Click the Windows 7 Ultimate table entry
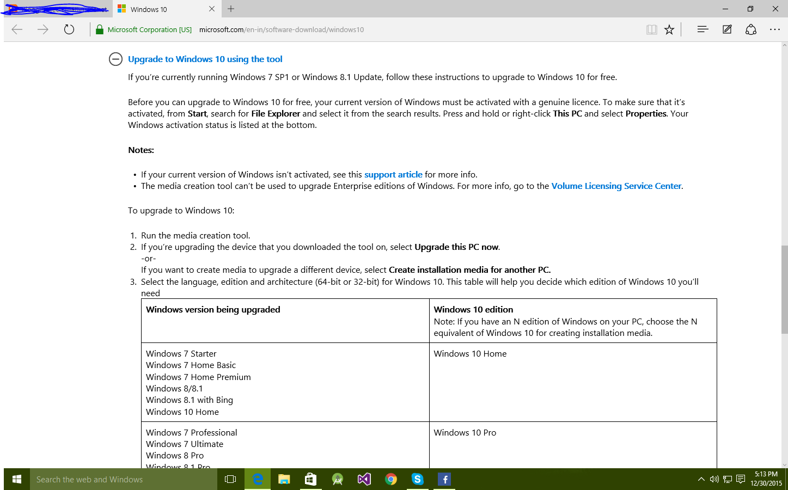Image resolution: width=788 pixels, height=490 pixels. click(185, 444)
